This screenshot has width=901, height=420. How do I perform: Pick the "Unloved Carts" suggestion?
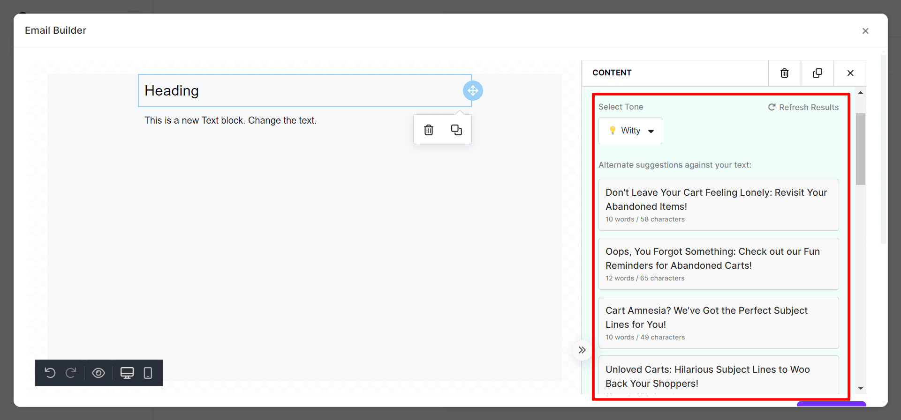click(718, 376)
